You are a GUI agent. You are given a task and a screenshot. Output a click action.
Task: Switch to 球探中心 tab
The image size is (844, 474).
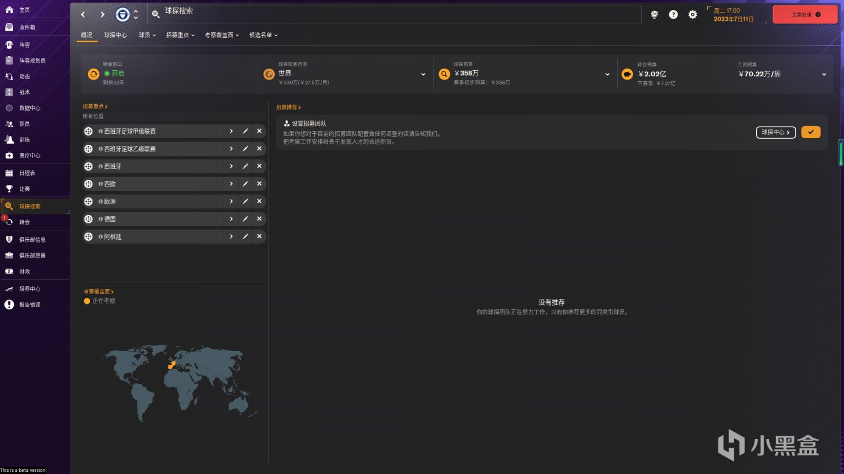click(x=115, y=35)
